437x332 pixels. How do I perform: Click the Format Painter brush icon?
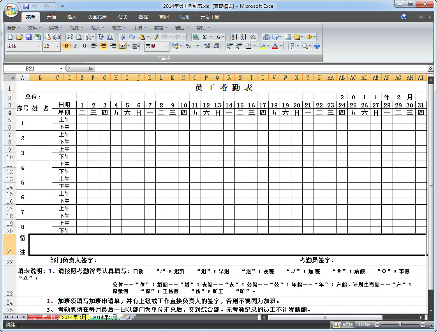pos(155,37)
